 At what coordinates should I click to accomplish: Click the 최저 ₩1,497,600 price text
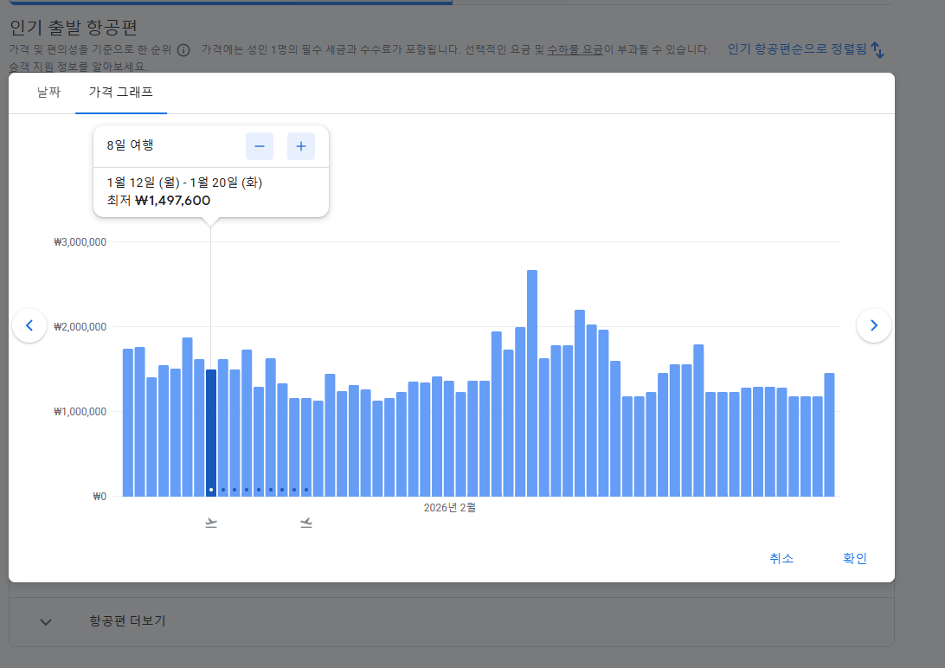point(158,201)
